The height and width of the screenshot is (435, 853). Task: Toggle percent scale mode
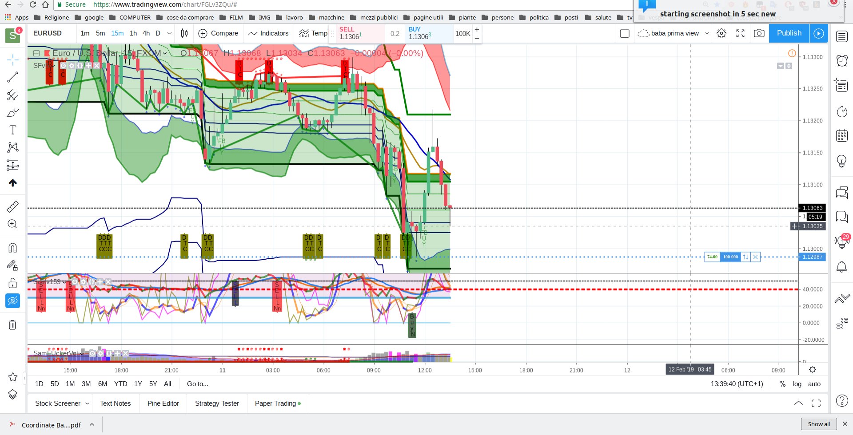[782, 384]
